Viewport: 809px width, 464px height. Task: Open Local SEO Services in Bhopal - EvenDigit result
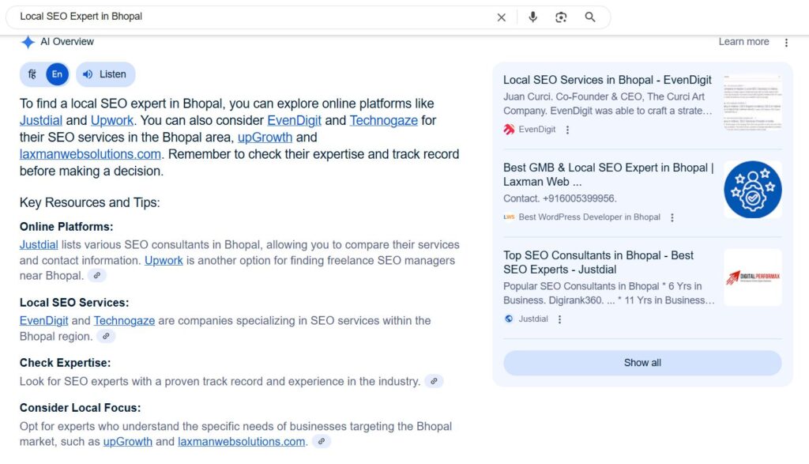(608, 80)
